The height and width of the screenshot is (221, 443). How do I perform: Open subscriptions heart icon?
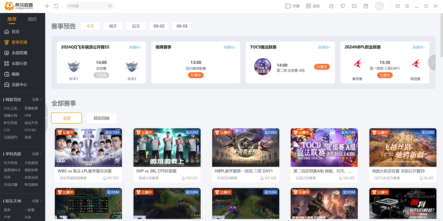click(343, 6)
